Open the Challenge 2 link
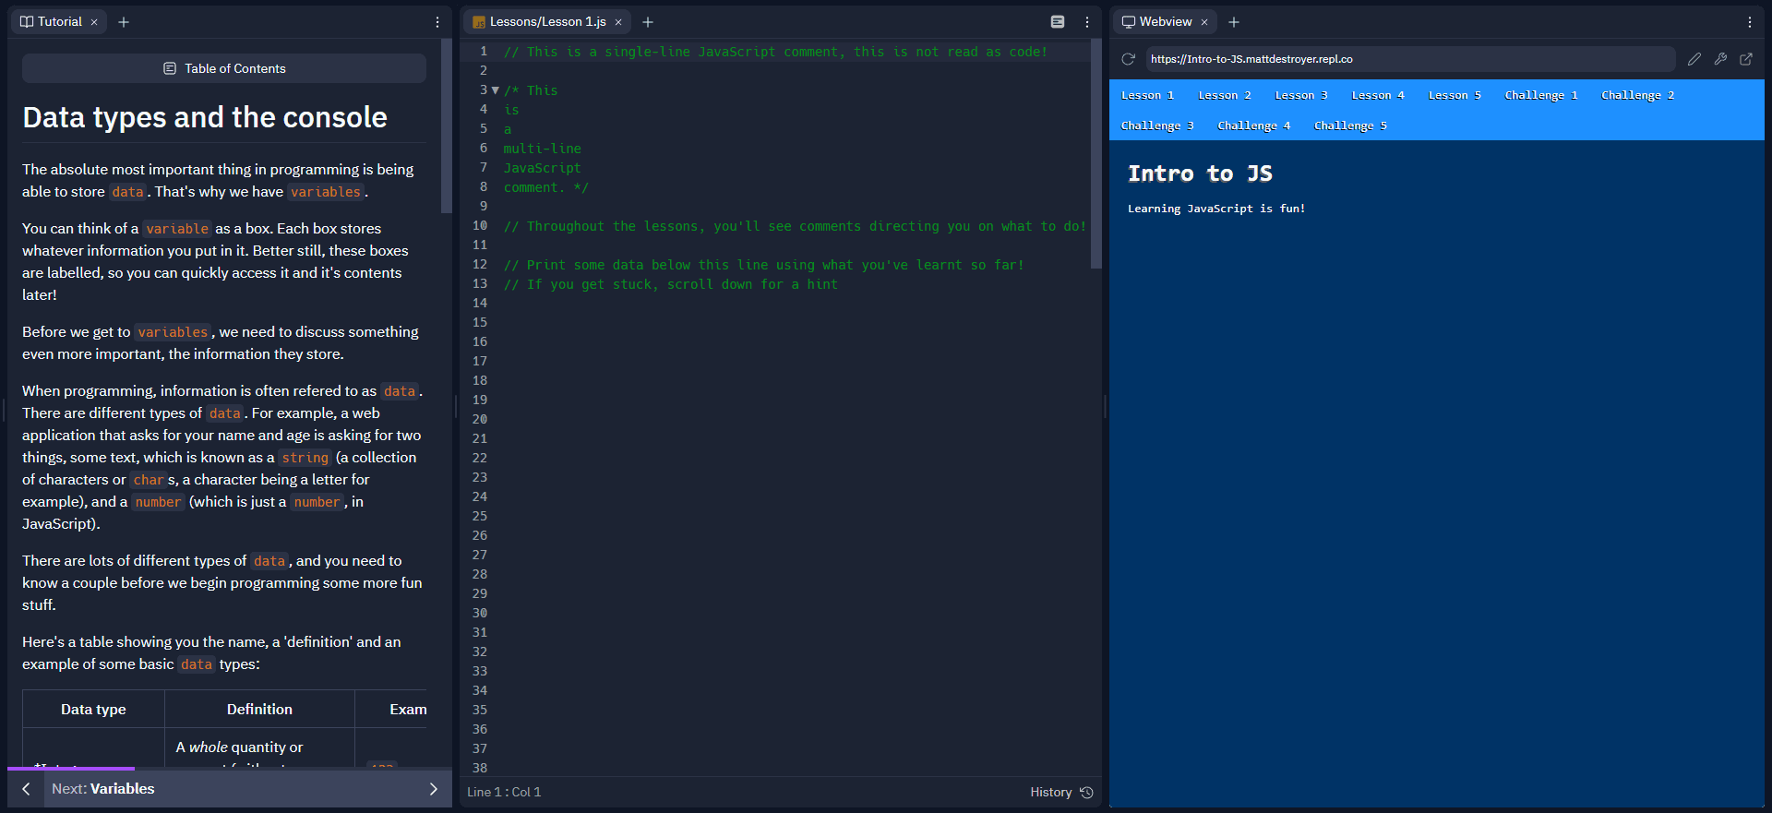 point(1637,95)
